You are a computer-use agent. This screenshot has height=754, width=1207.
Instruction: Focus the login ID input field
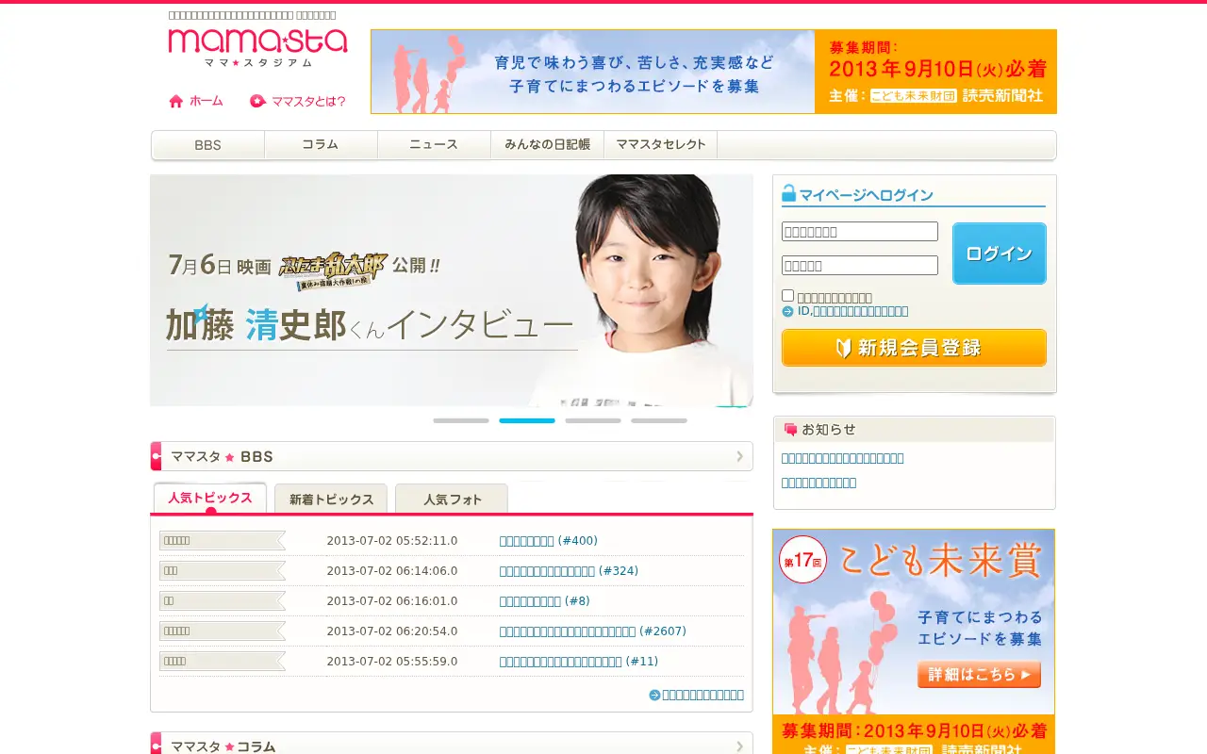click(860, 232)
